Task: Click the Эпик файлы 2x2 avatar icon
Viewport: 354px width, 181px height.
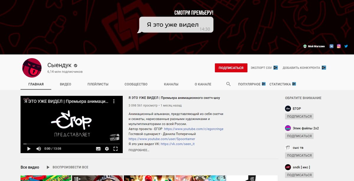Action: point(288,128)
